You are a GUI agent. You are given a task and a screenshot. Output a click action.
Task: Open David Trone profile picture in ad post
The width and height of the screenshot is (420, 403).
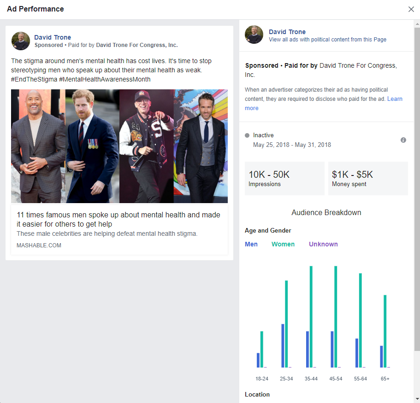tap(21, 41)
